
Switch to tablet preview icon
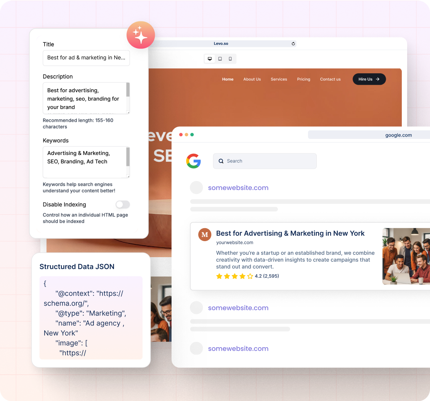pyautogui.click(x=220, y=59)
